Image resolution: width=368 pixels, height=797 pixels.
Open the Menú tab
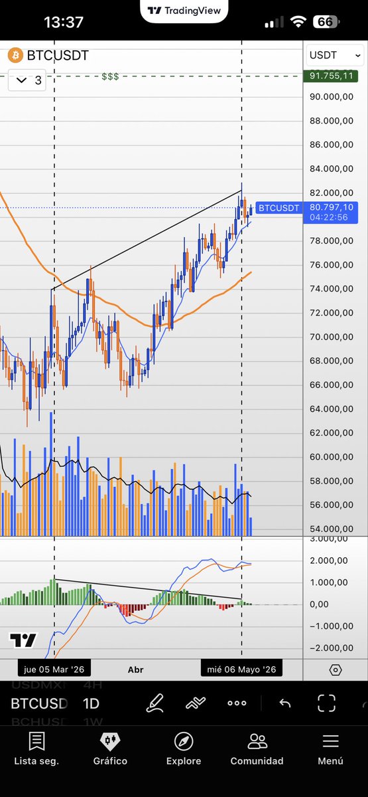tap(330, 749)
